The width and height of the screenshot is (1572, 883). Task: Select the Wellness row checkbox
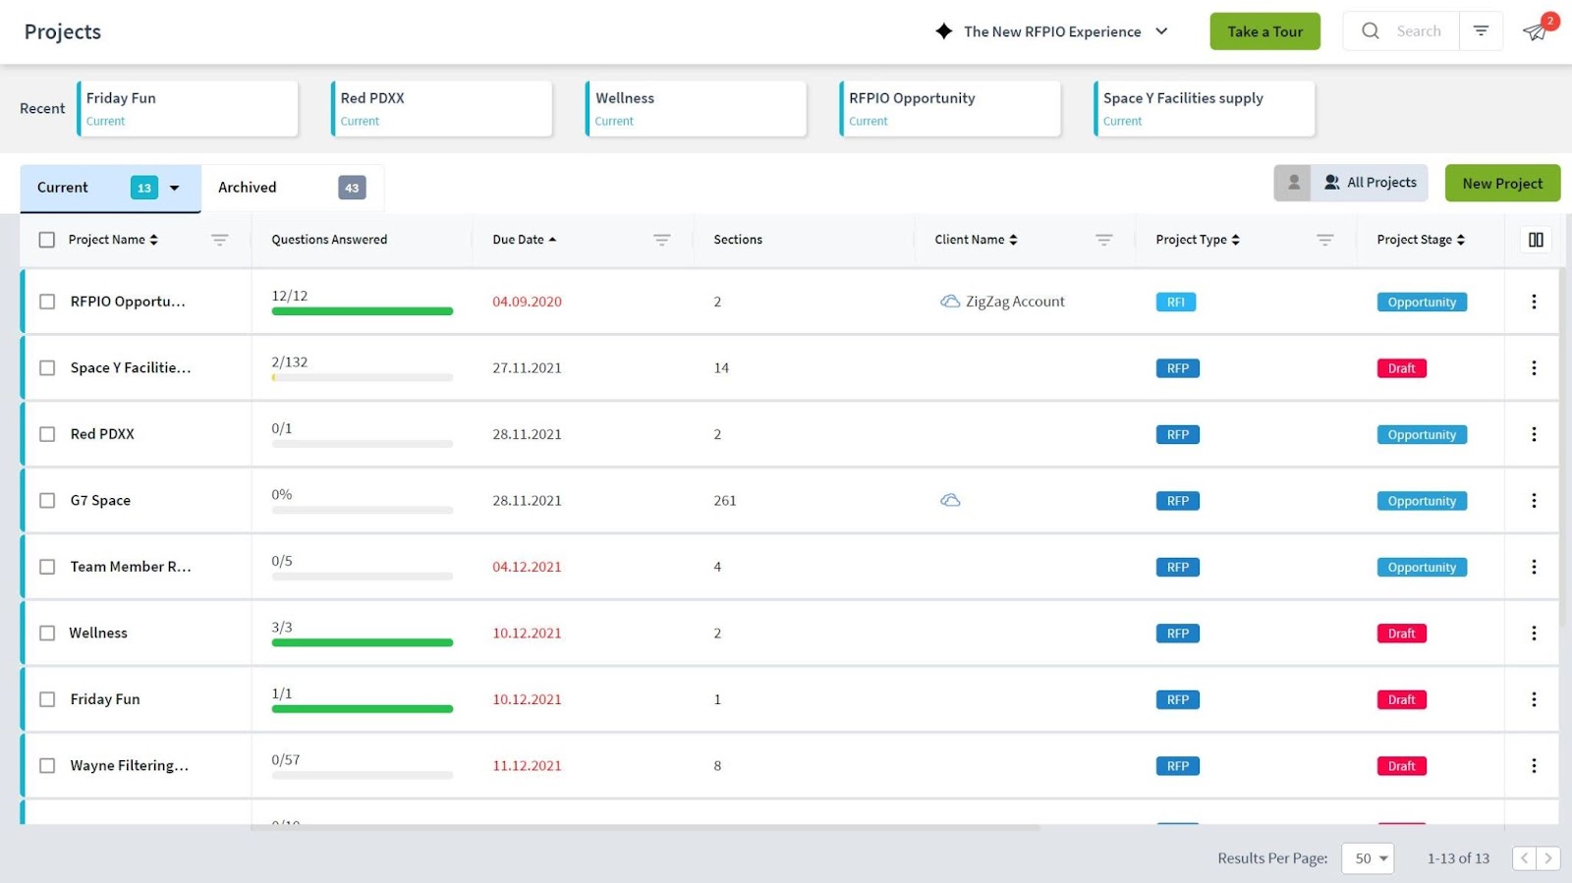tap(47, 633)
